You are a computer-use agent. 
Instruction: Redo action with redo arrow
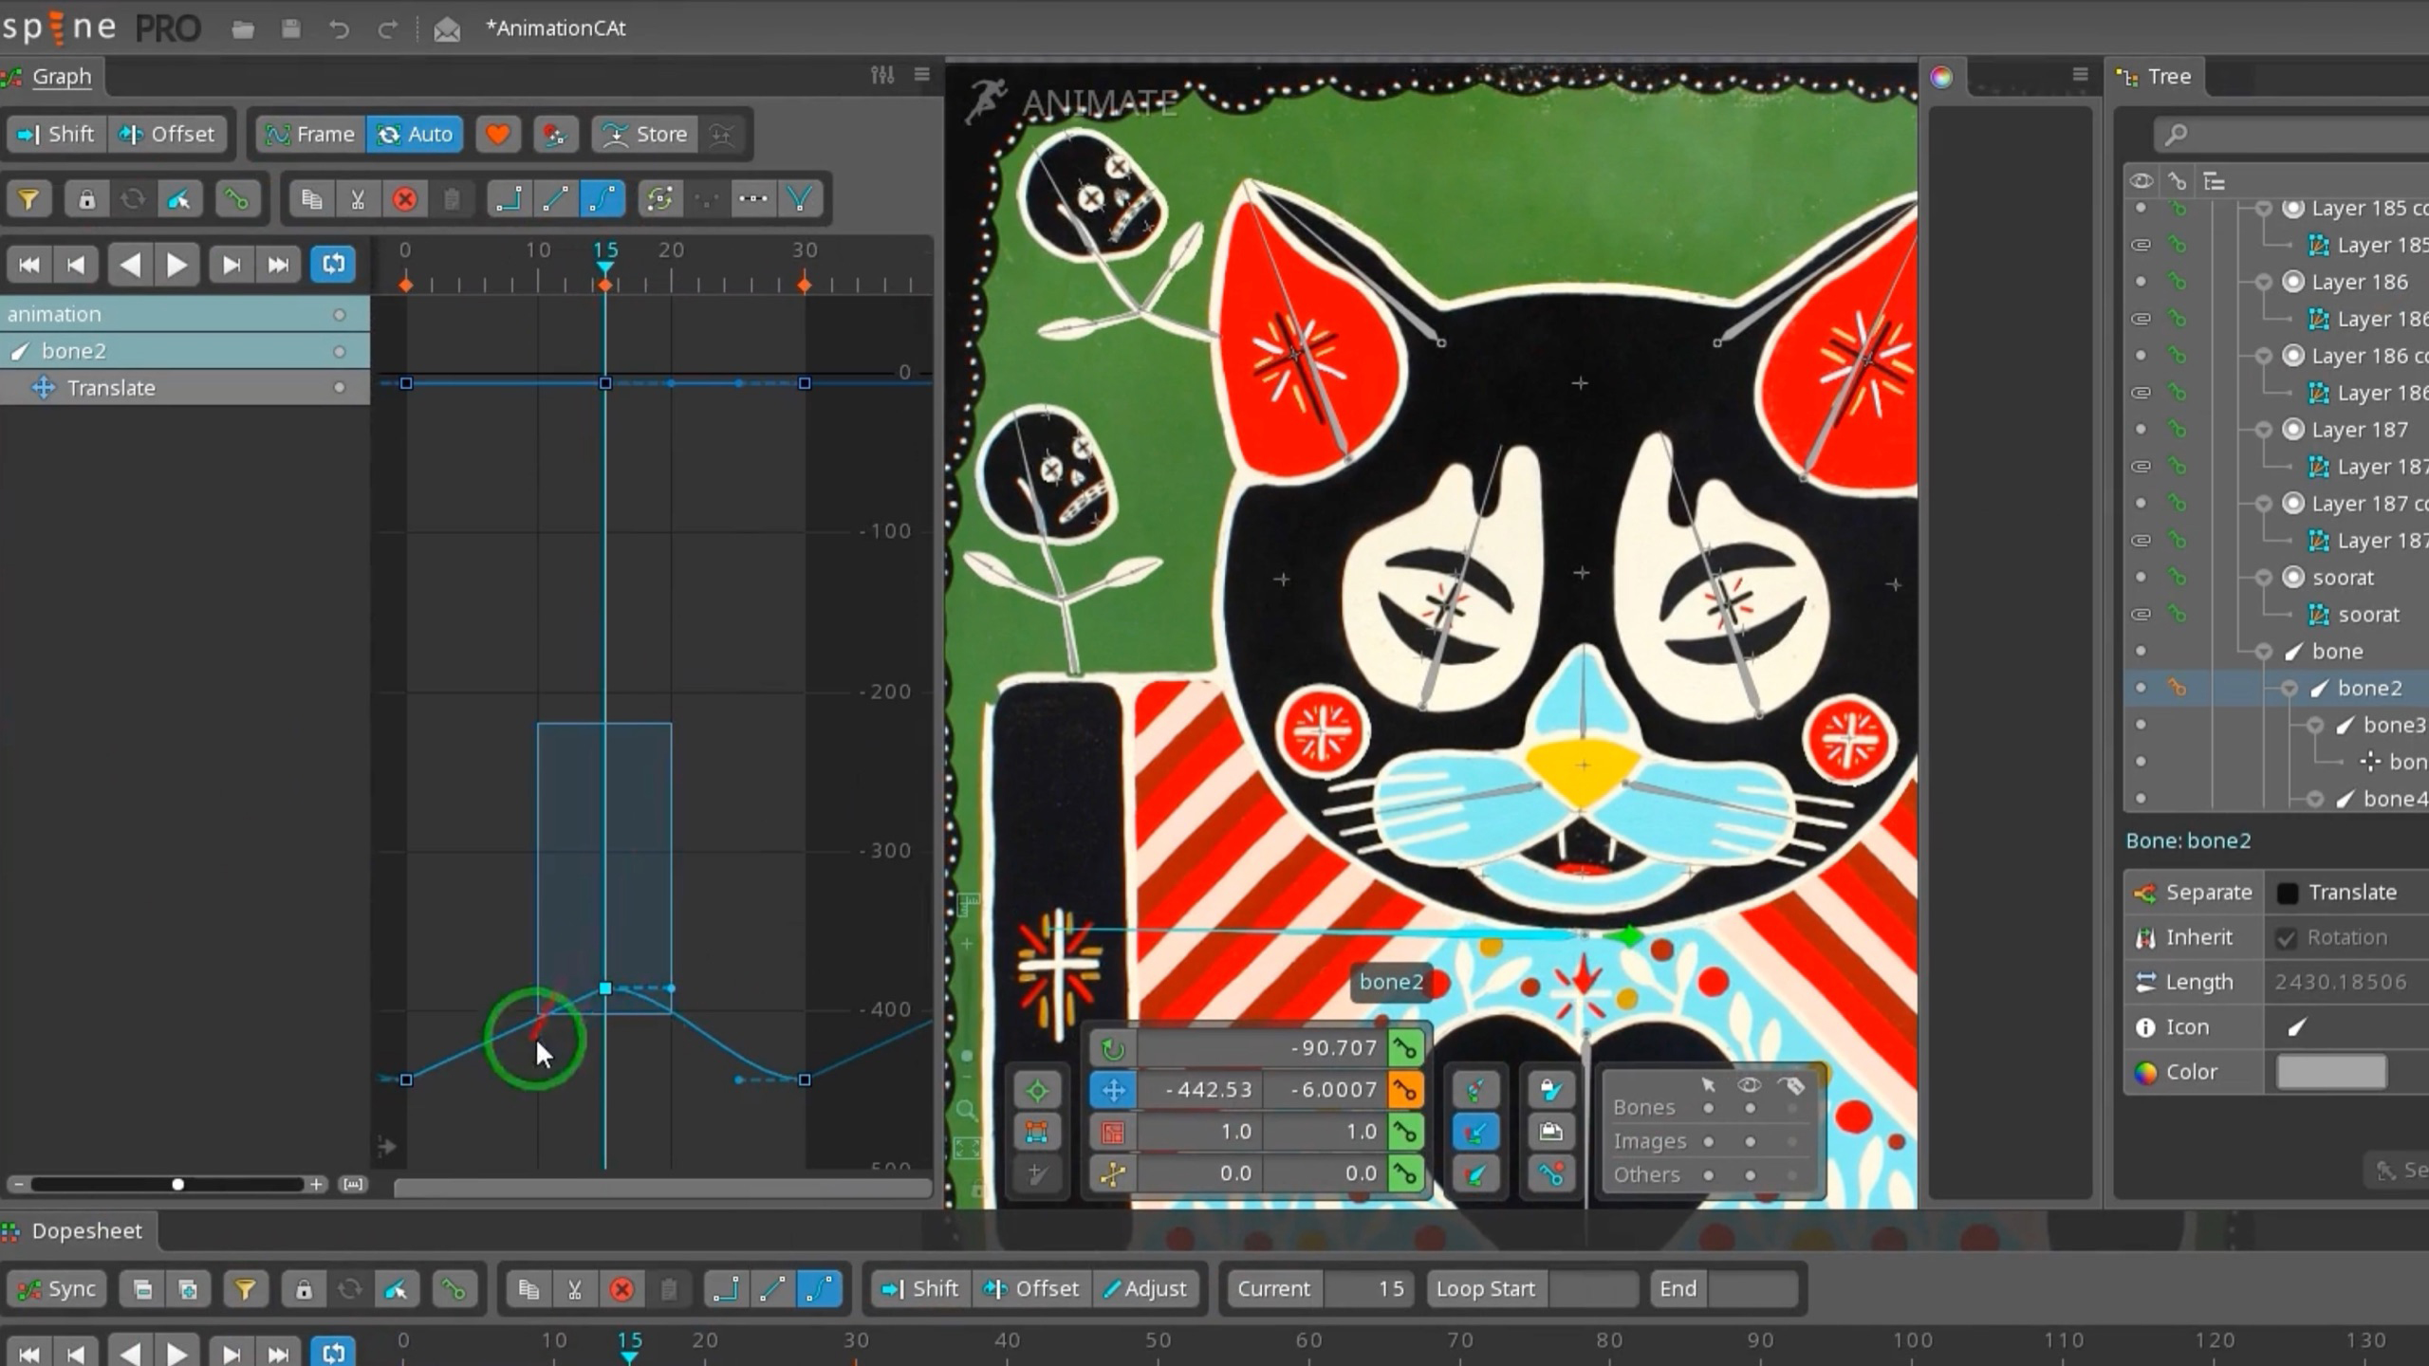point(387,29)
